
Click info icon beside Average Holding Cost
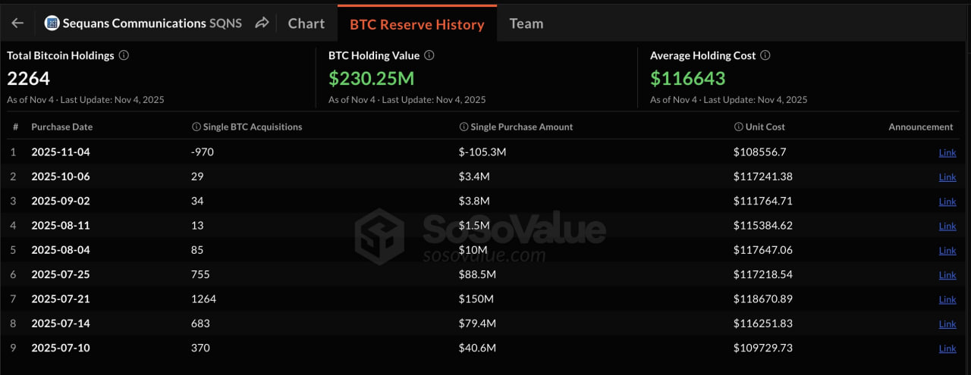[x=765, y=55]
